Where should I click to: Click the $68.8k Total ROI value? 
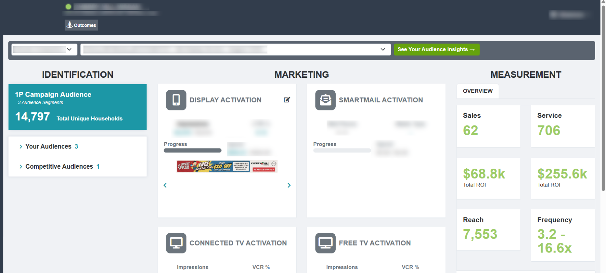point(484,174)
